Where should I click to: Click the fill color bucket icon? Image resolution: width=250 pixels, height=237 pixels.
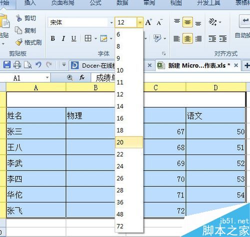coord(104,38)
